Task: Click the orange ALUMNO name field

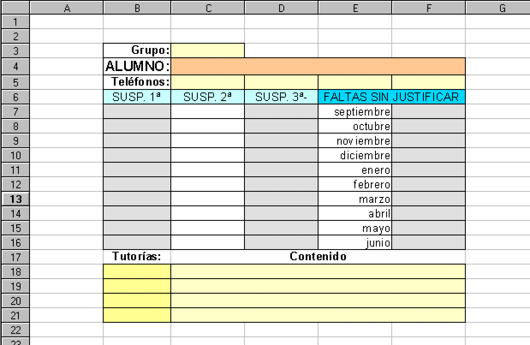Action: point(318,66)
